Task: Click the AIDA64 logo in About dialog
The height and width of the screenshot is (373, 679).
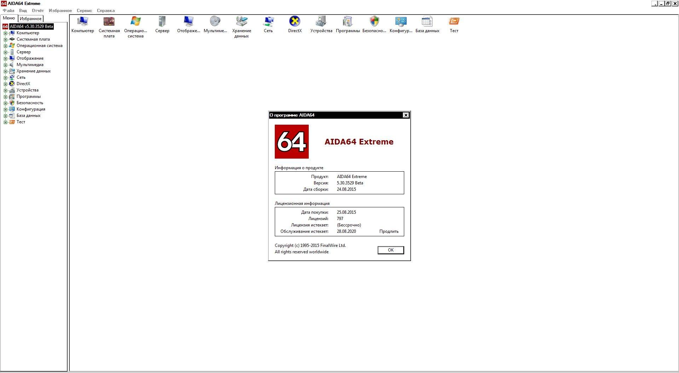Action: click(x=291, y=142)
